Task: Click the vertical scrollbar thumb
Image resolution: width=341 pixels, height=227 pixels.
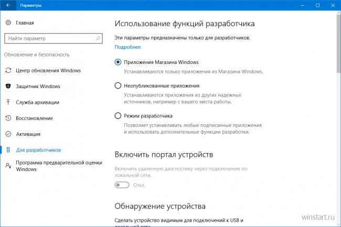Action: pyautogui.click(x=338, y=44)
